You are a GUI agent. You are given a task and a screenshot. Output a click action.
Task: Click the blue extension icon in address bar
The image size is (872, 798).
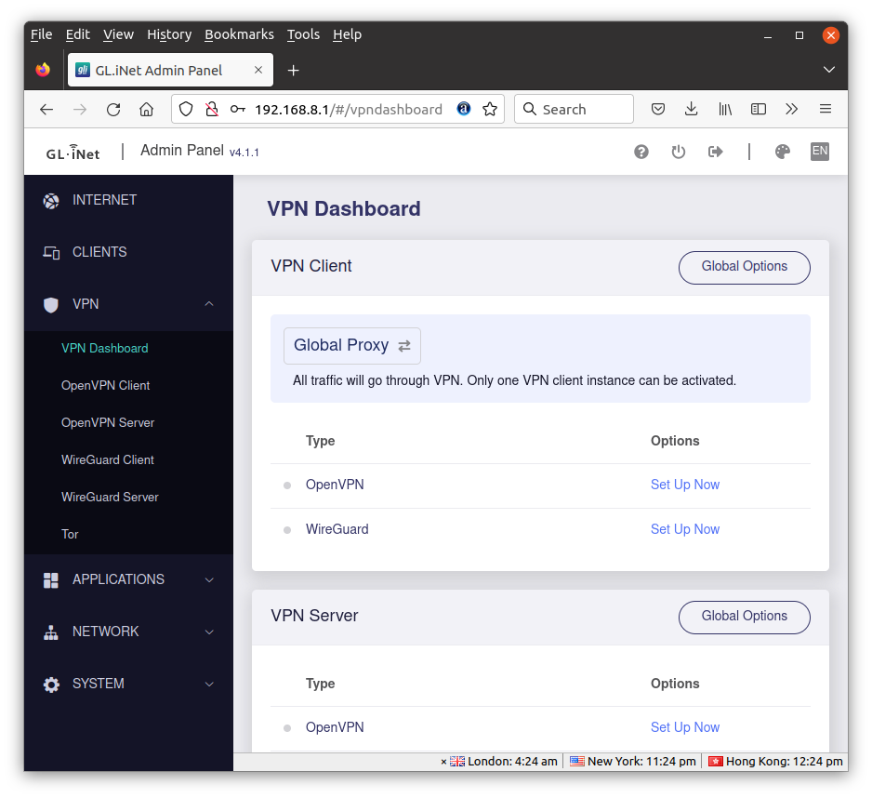(463, 109)
